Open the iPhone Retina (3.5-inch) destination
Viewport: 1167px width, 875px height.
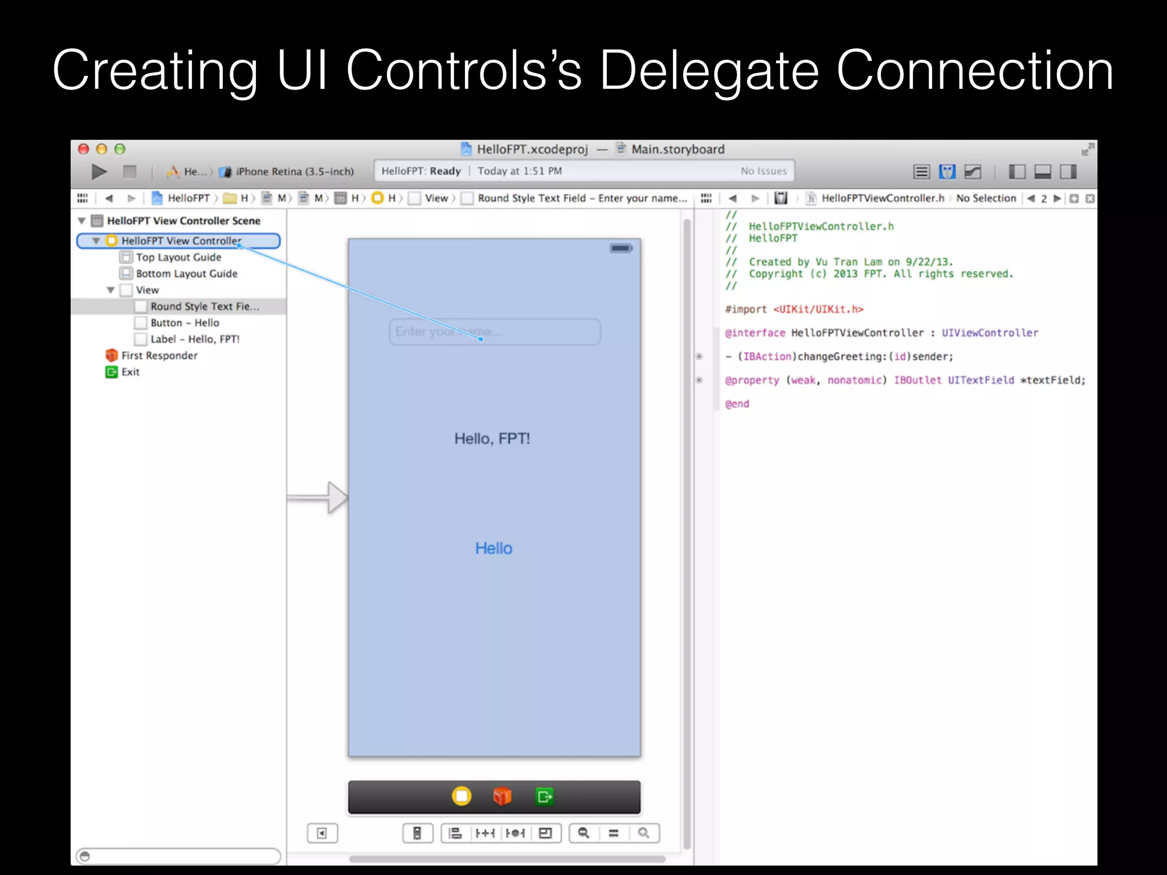pyautogui.click(x=288, y=171)
